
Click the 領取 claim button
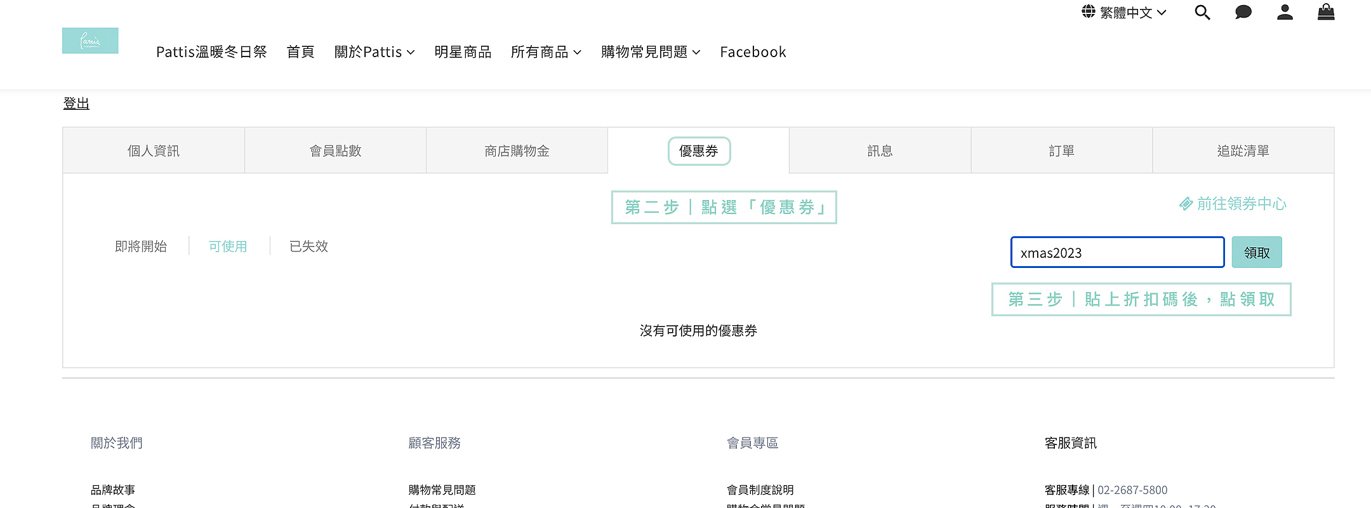coord(1257,252)
